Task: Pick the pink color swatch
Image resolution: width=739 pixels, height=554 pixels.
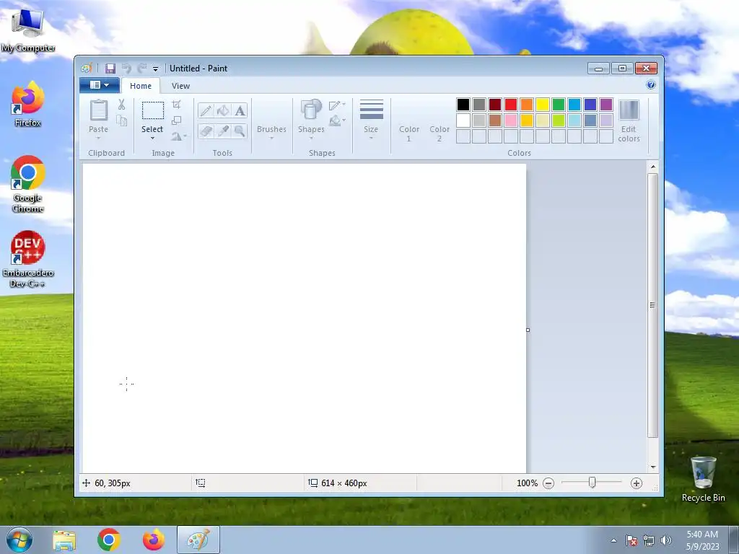Action: click(x=511, y=120)
